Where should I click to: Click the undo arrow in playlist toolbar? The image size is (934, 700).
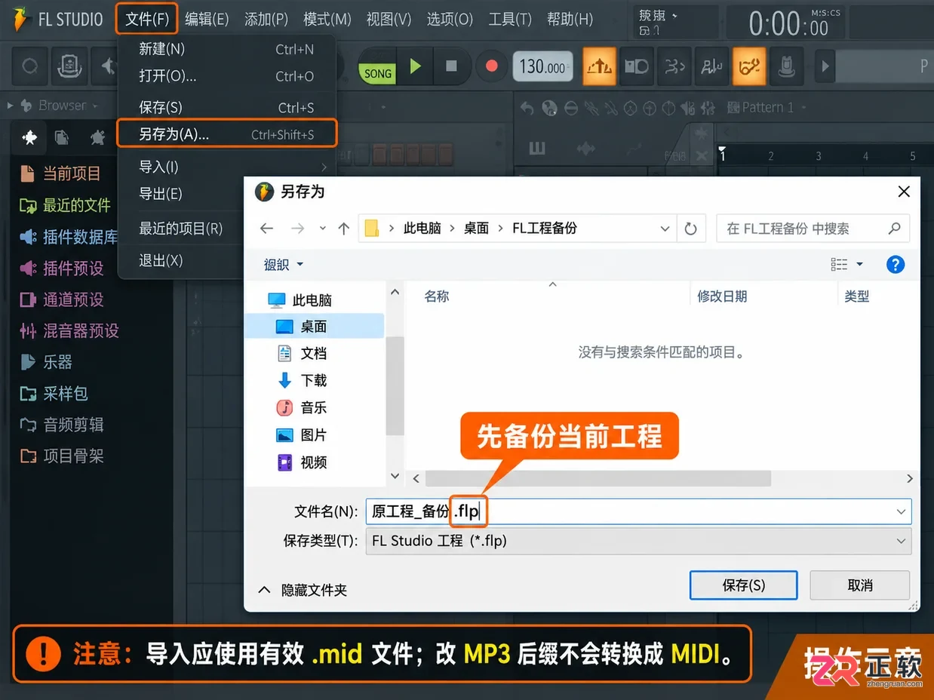click(x=527, y=108)
